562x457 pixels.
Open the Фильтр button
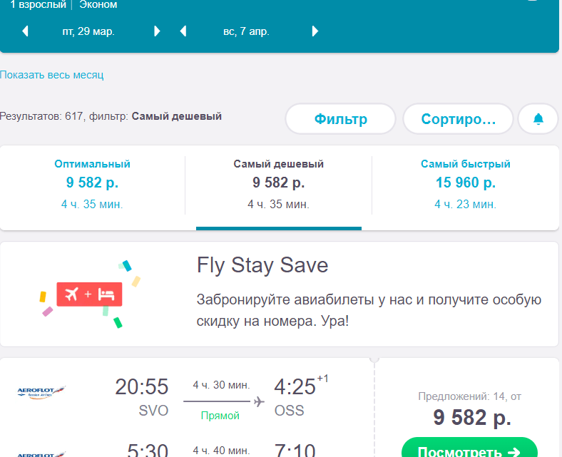pyautogui.click(x=340, y=118)
